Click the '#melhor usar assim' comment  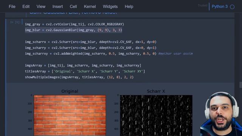pyautogui.click(x=175, y=54)
